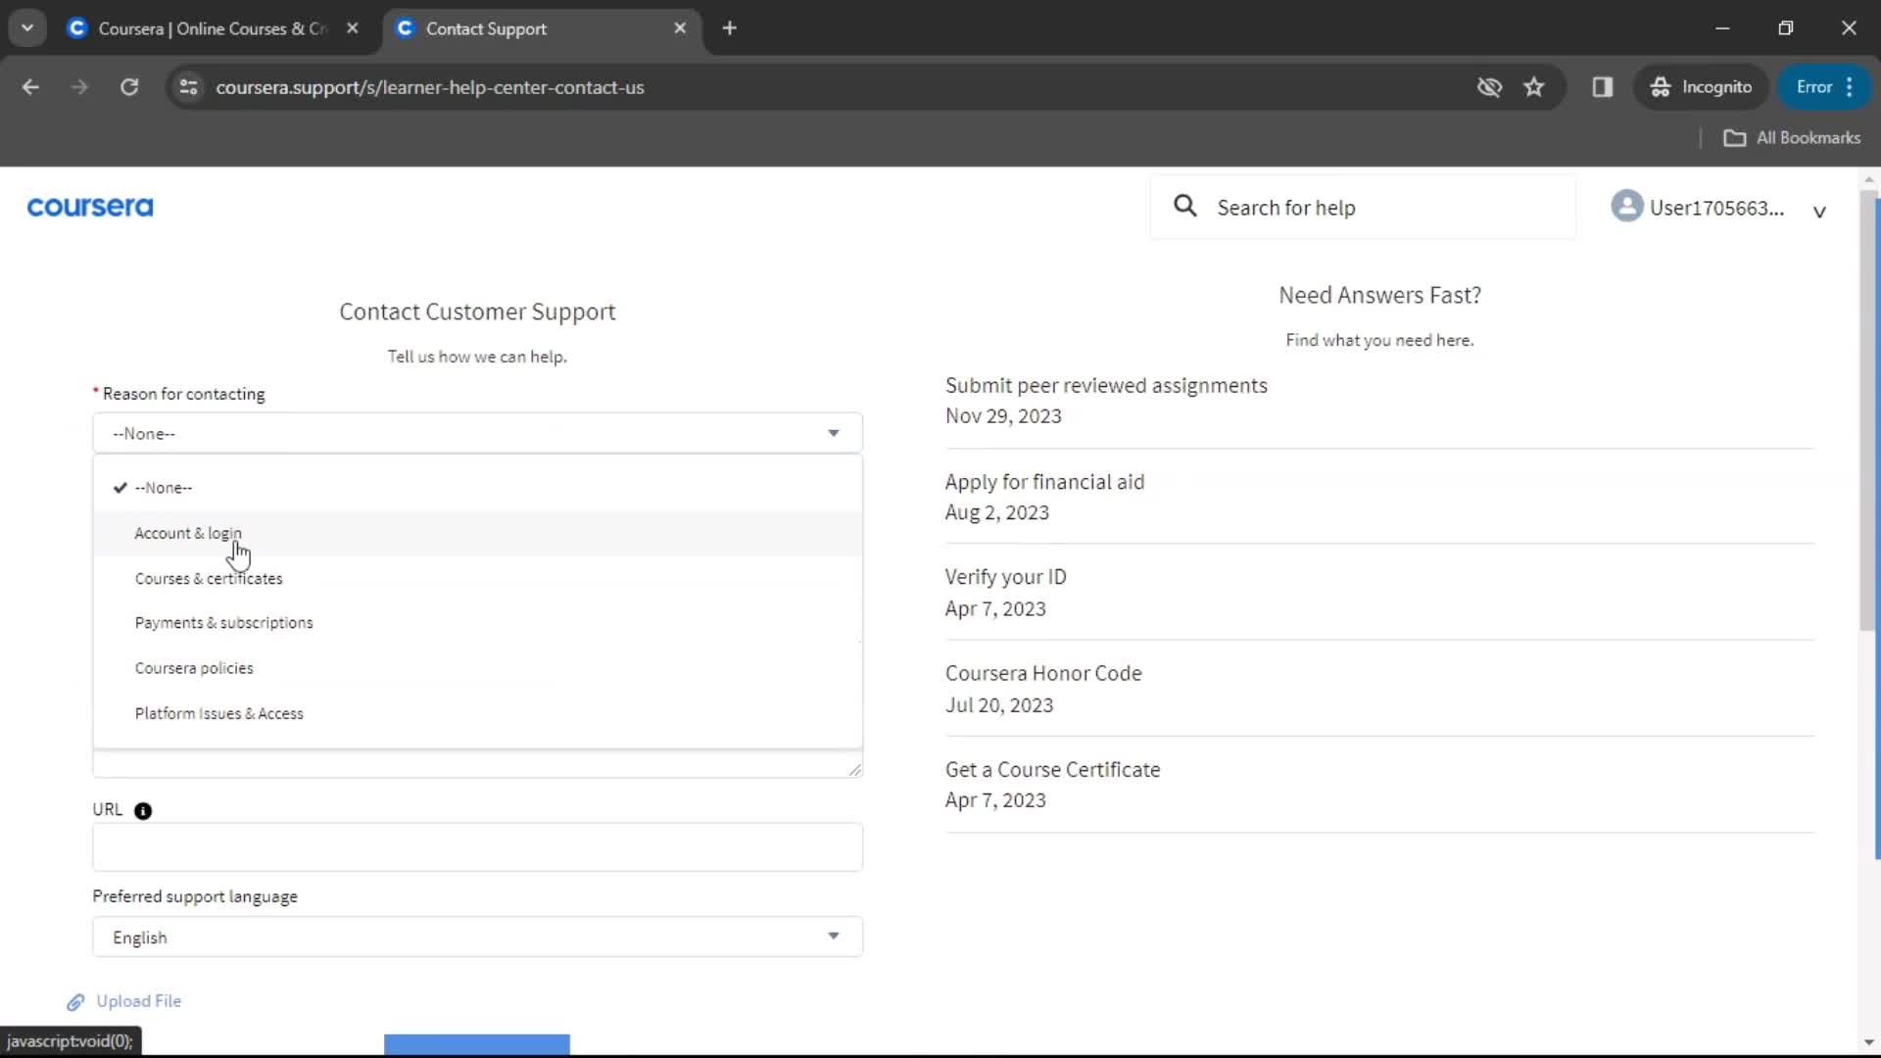Click the Upload File link
The image size is (1881, 1058).
pos(138,1001)
